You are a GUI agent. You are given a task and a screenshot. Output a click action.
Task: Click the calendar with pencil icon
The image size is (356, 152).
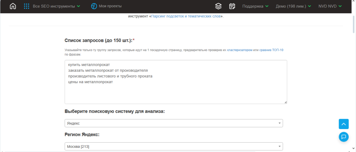[x=232, y=6]
